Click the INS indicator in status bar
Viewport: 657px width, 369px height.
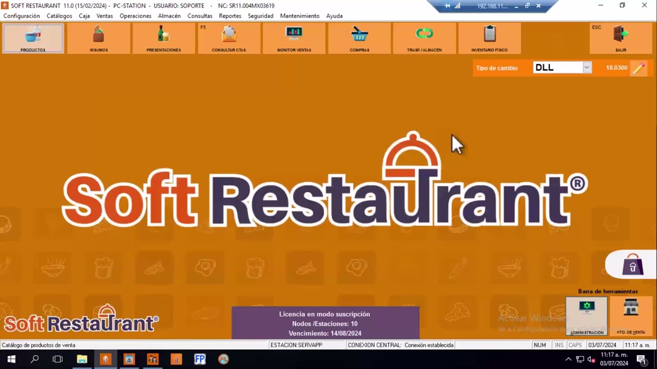click(559, 345)
